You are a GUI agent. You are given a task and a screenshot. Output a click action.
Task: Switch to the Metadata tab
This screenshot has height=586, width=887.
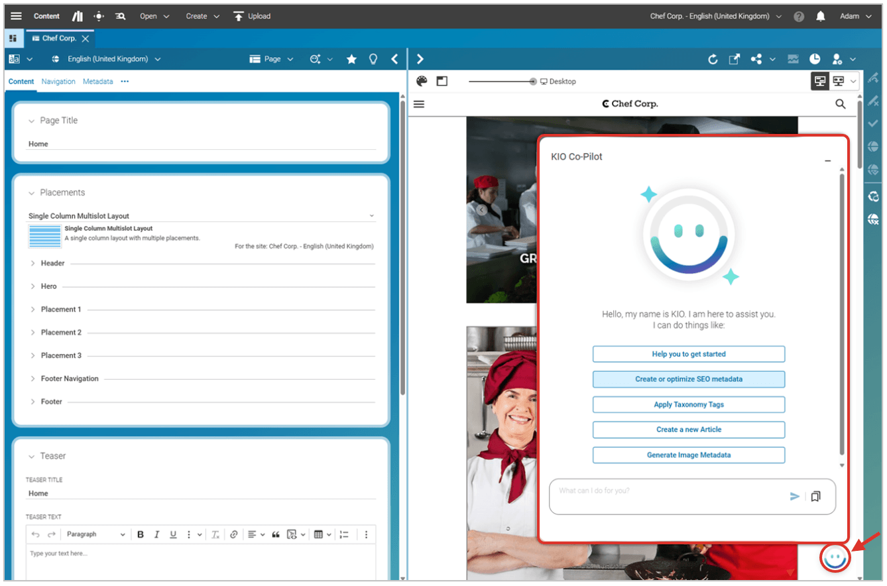point(97,82)
